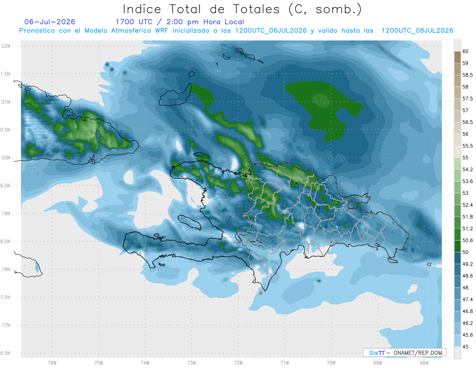Viewport: 476px width, 368px height.
Task: Click the longitude axis label '69W'
Action: pos(378,362)
